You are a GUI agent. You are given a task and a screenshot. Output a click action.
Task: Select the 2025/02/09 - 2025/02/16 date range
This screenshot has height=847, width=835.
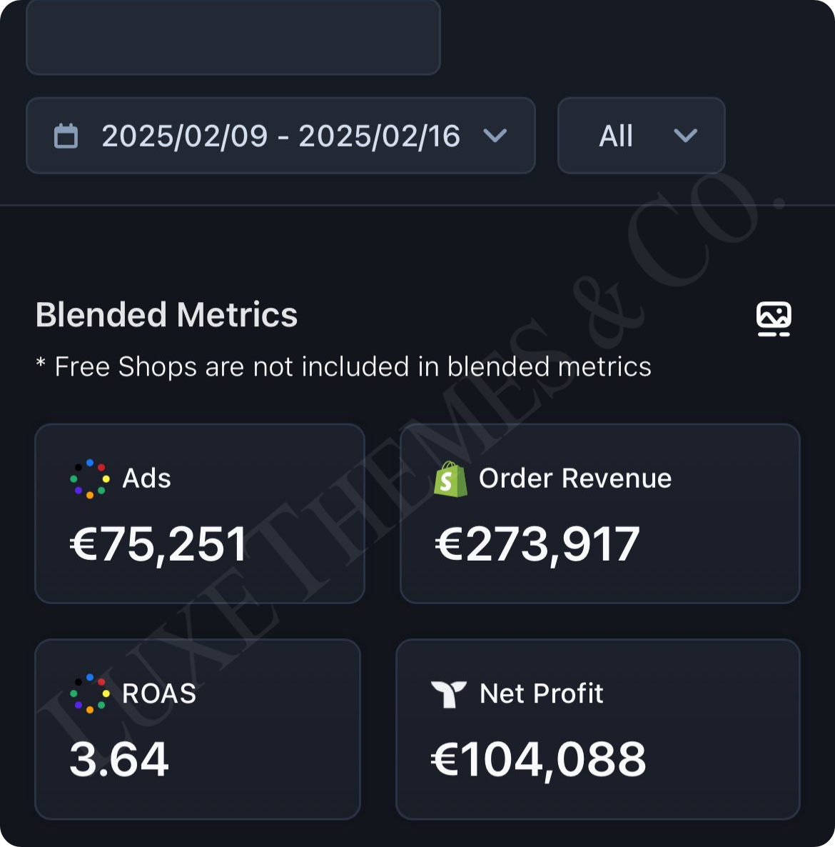280,136
